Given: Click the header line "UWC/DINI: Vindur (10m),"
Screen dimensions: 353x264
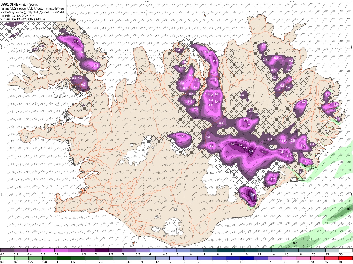Looking at the screenshot, I should 19,4.
